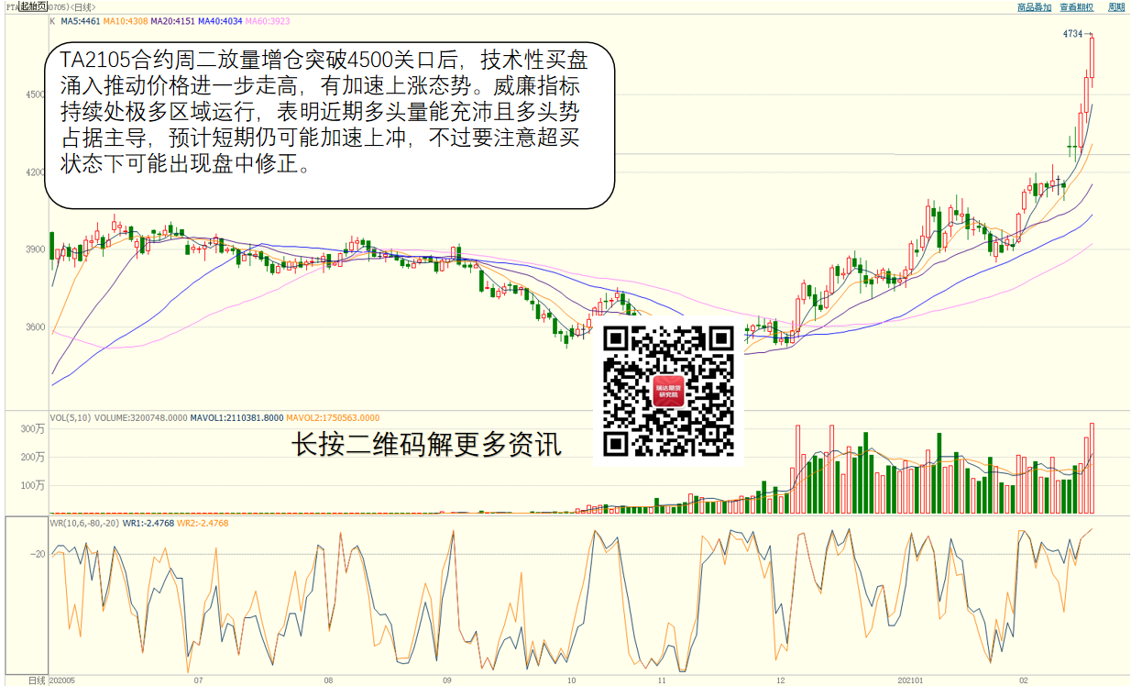Click the 3600 price axis label

click(35, 327)
